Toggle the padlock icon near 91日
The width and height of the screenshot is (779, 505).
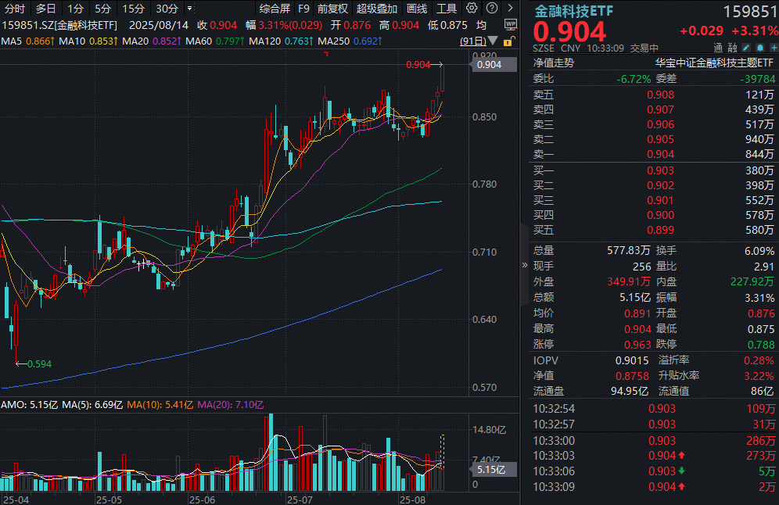coord(508,42)
